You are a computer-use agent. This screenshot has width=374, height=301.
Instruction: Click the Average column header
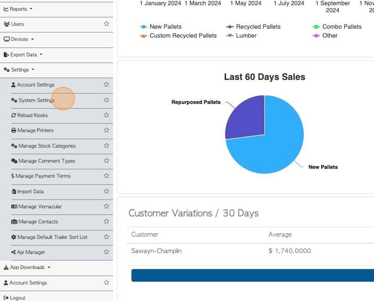pos(280,235)
